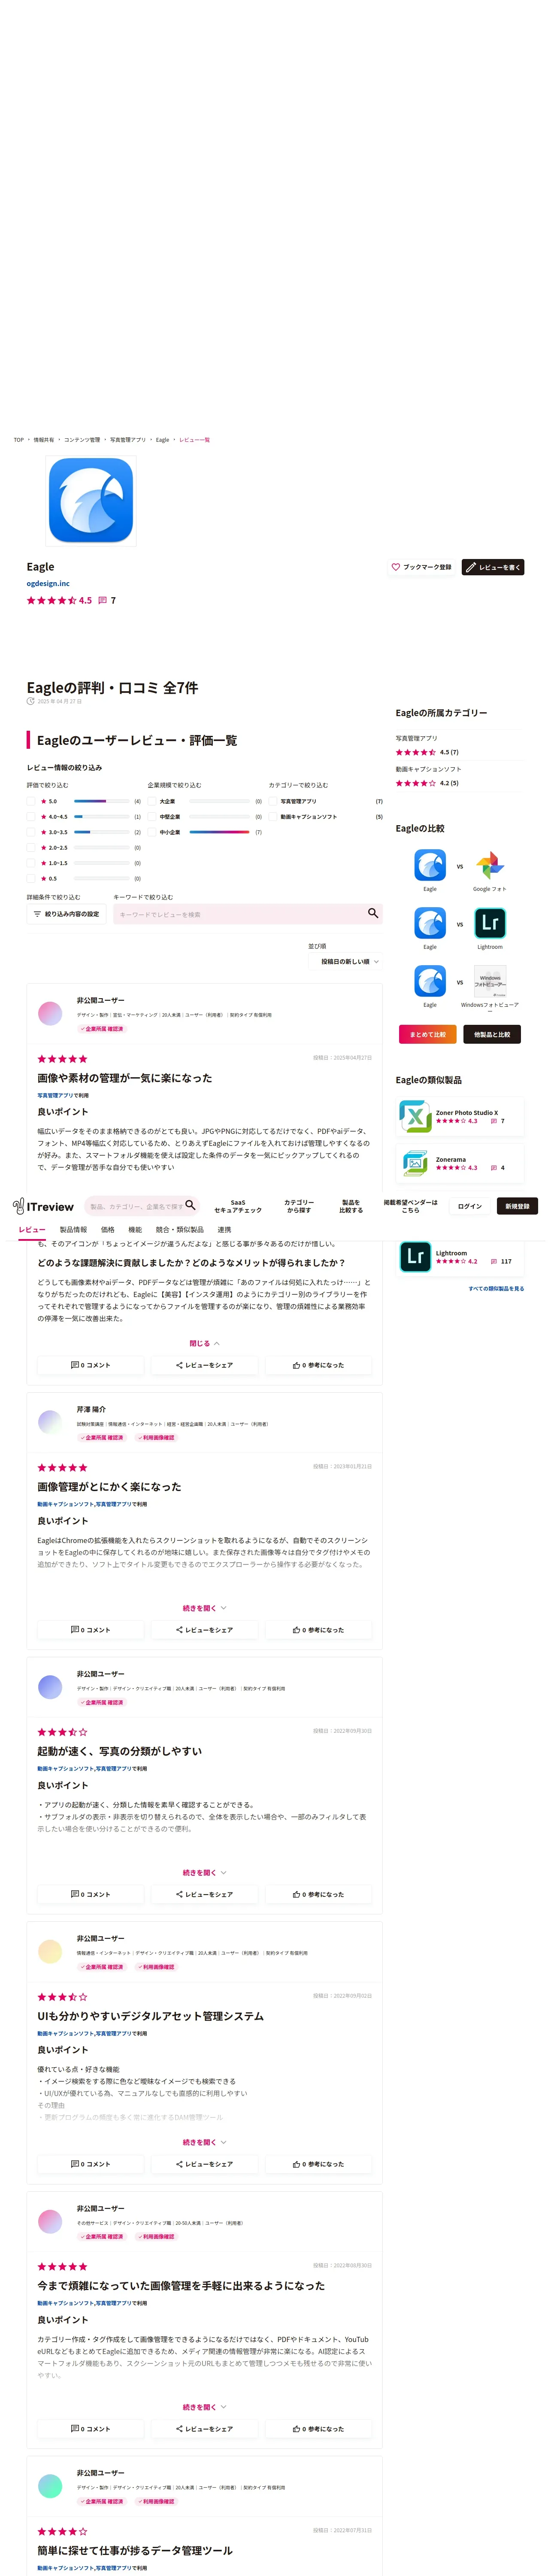This screenshot has height=2576, width=551.
Task: Click share icon on 芹澤 陽介's review
Action: tap(180, 1630)
